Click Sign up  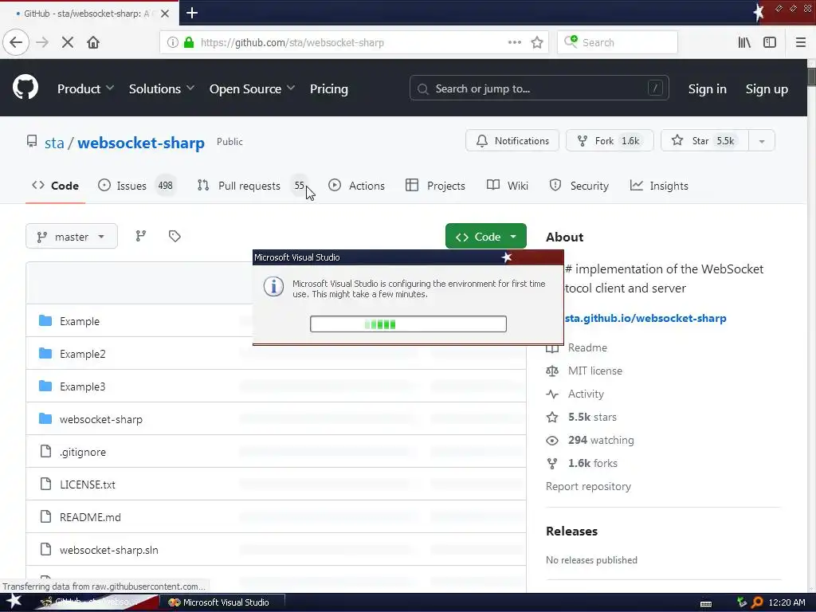(x=767, y=89)
